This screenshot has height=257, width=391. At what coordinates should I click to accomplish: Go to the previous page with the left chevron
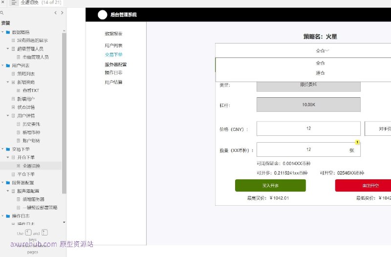pos(55,13)
